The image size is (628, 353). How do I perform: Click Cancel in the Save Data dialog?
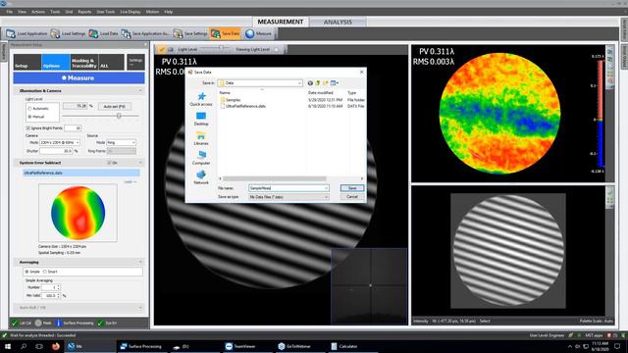pyautogui.click(x=352, y=197)
